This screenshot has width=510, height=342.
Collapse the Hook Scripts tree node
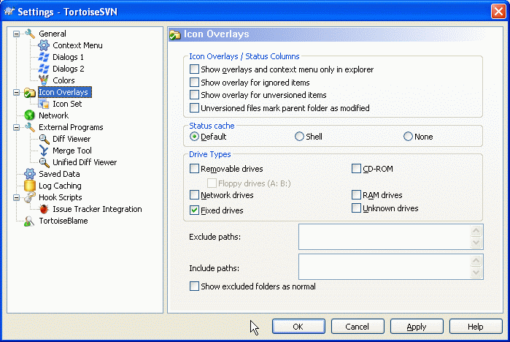16,197
